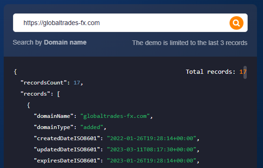The image size is (263, 168).
Task: Click the "records" array key
Action: pyautogui.click(x=35, y=94)
